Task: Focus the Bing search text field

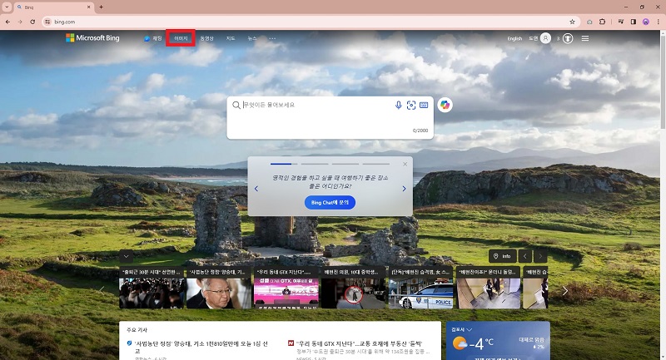Action: 316,105
